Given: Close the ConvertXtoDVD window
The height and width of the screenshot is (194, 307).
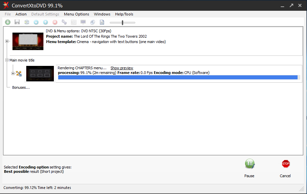Looking at the screenshot, I should (x=300, y=5).
